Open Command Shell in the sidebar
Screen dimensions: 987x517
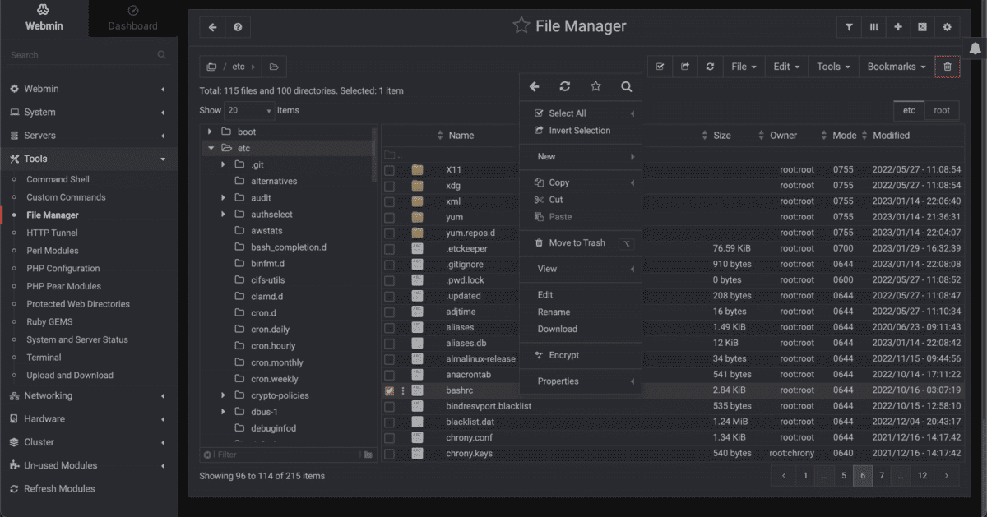point(58,179)
